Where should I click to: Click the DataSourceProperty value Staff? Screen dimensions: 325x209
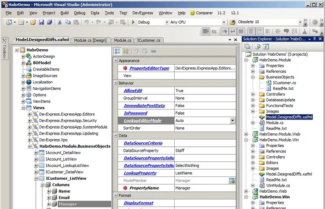coord(205,150)
